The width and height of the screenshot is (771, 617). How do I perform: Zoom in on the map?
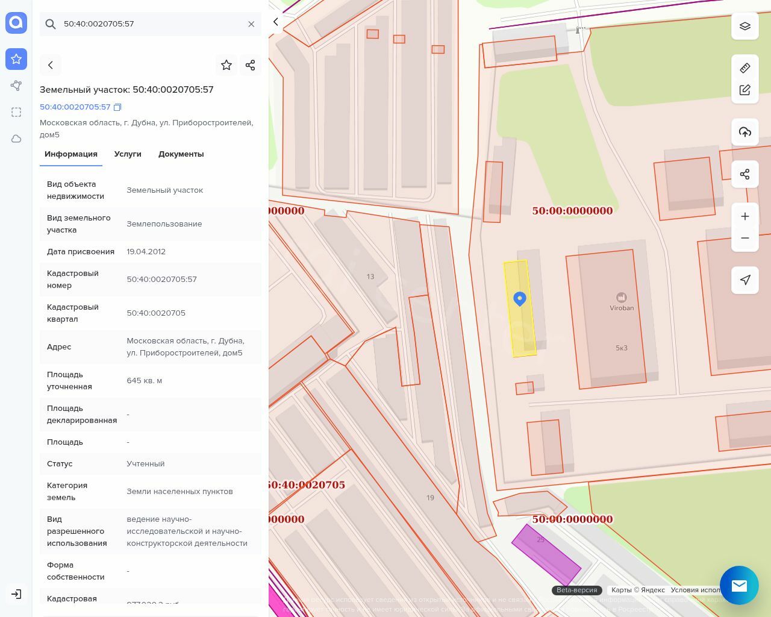(744, 216)
